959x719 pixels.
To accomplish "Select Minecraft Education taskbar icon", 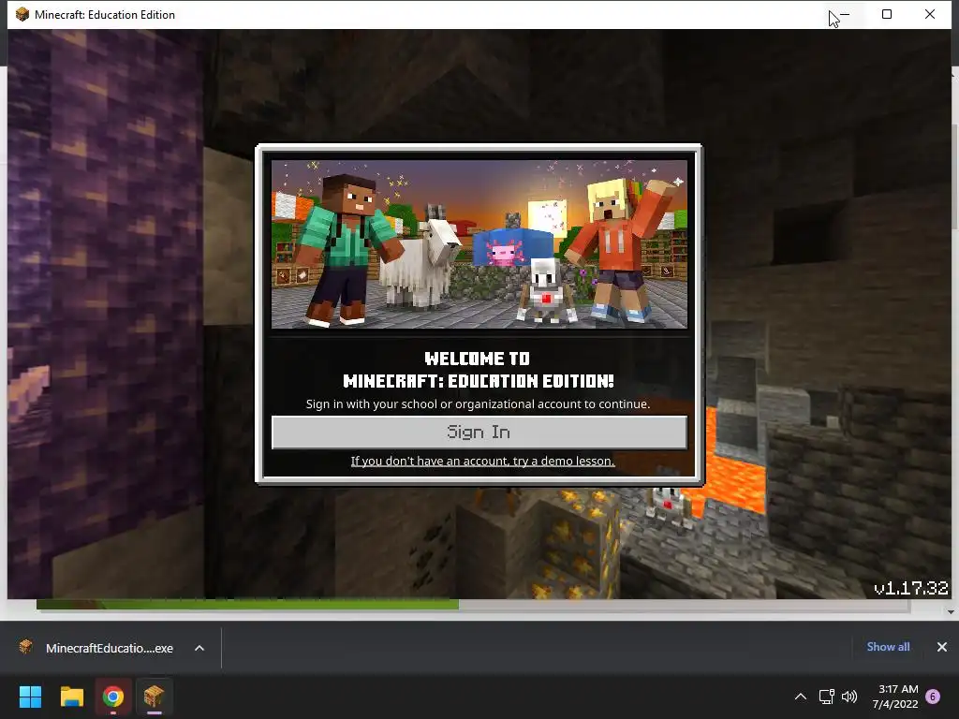I will click(x=155, y=697).
